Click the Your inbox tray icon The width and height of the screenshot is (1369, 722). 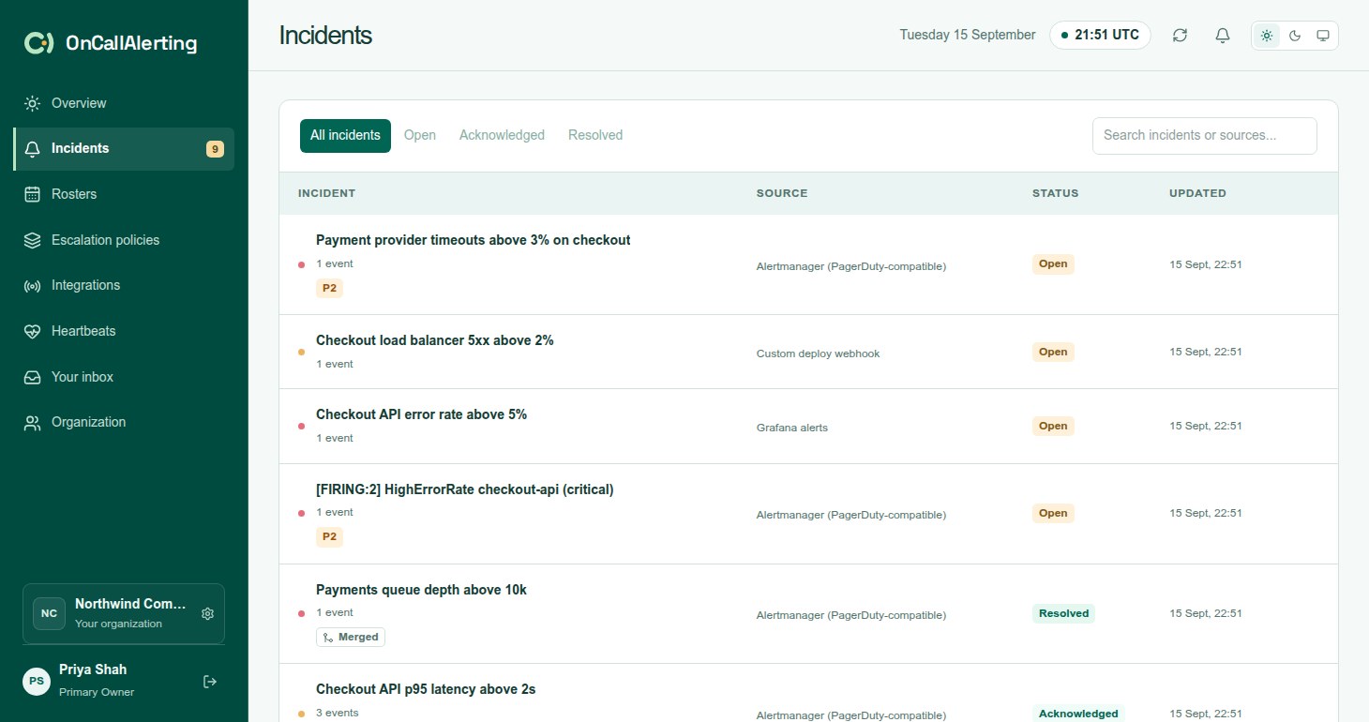(x=32, y=377)
